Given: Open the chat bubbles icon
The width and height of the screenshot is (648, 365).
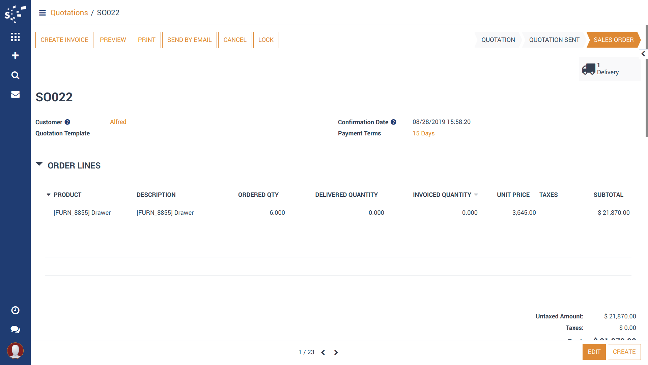Looking at the screenshot, I should coord(15,330).
